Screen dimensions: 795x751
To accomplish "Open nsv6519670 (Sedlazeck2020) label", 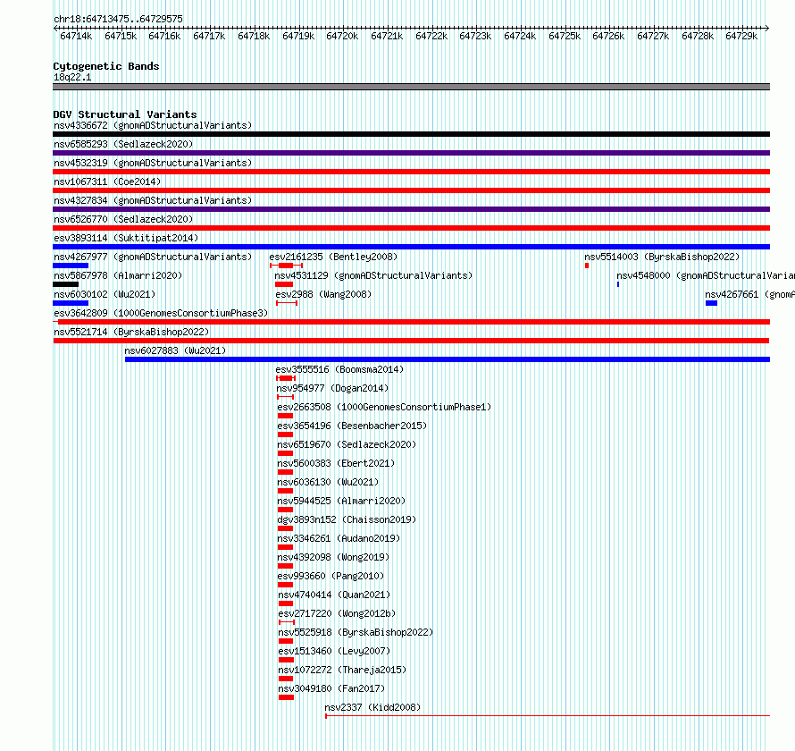I will tap(347, 444).
